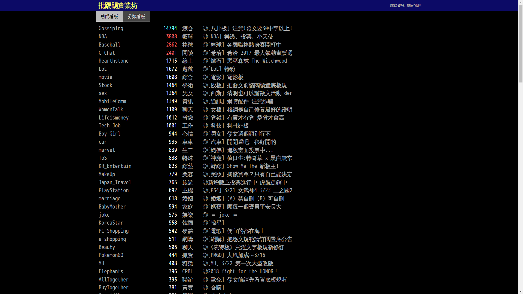Switch to the 熱門看板 tab
523x294 pixels.
pos(109,17)
